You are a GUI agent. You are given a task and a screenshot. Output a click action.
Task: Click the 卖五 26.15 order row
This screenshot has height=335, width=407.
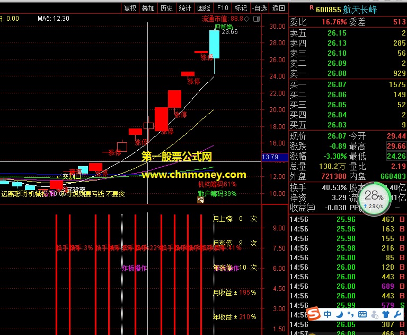click(x=348, y=33)
